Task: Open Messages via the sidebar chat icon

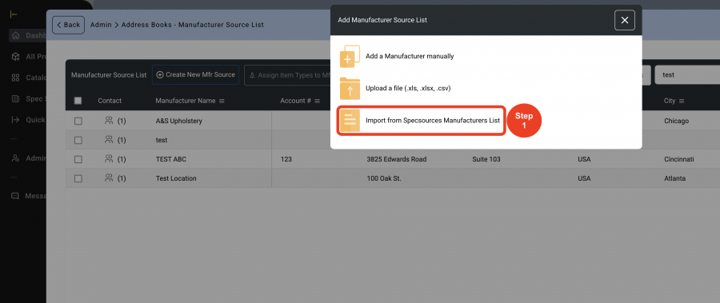Action: pyautogui.click(x=15, y=196)
